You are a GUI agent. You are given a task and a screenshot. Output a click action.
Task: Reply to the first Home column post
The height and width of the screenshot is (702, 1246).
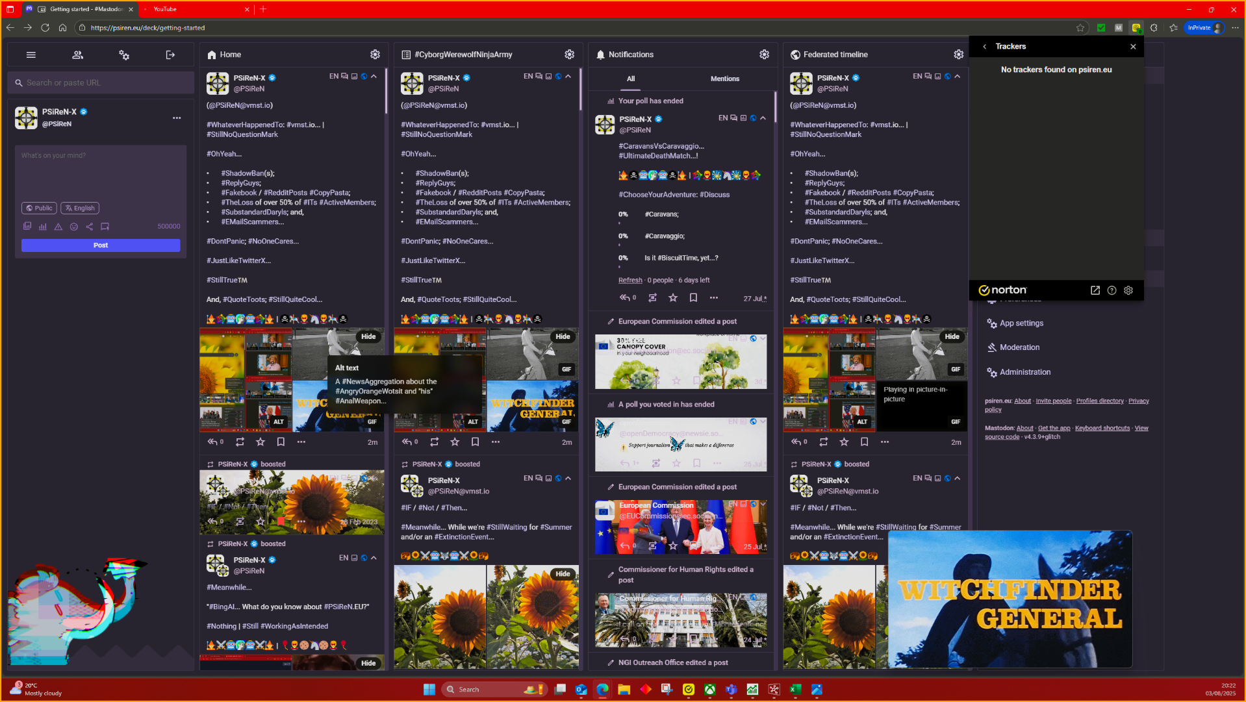pyautogui.click(x=212, y=442)
